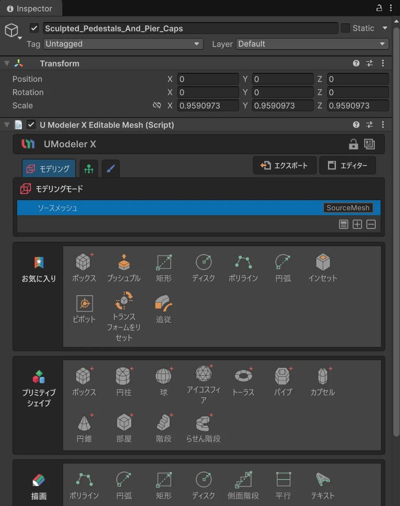Add a Cone (円錐) primitive
This screenshot has width=400, height=506.
tap(84, 428)
